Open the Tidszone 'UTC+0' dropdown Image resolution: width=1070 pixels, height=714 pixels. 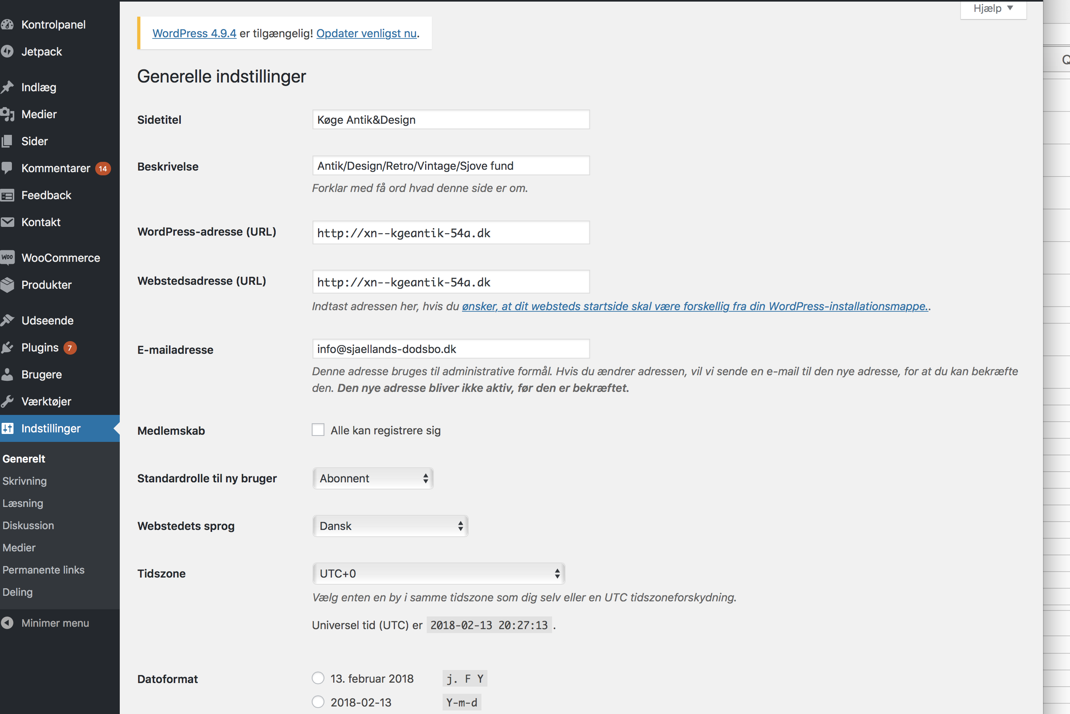(x=438, y=573)
